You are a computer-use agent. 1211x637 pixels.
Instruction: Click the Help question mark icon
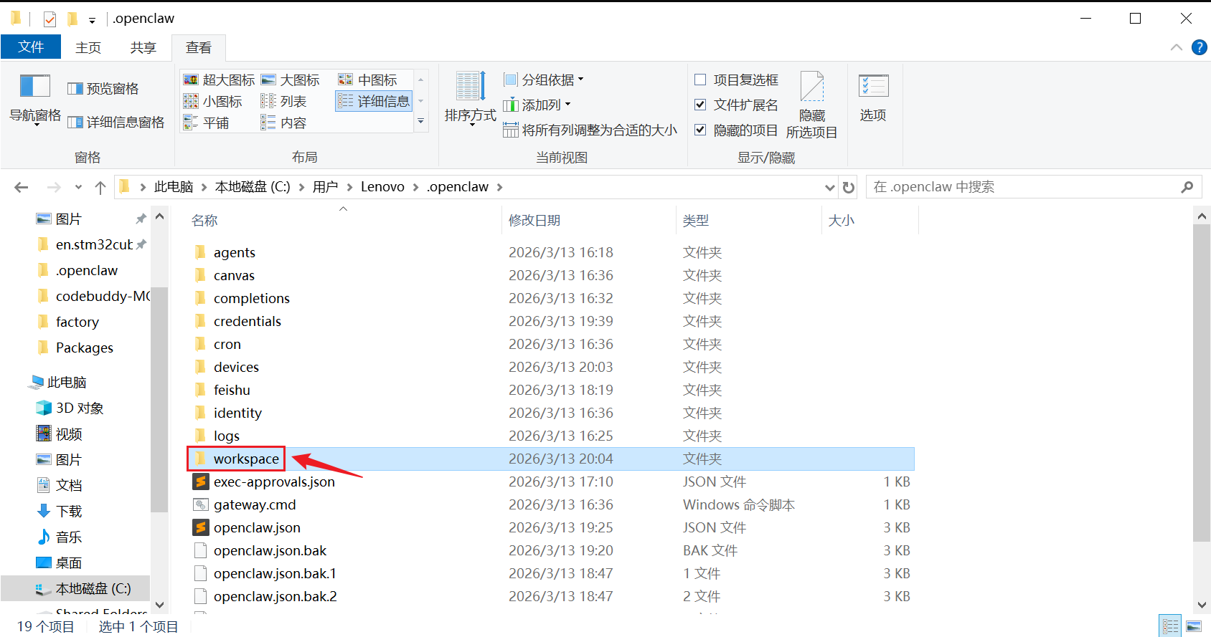[x=1199, y=47]
